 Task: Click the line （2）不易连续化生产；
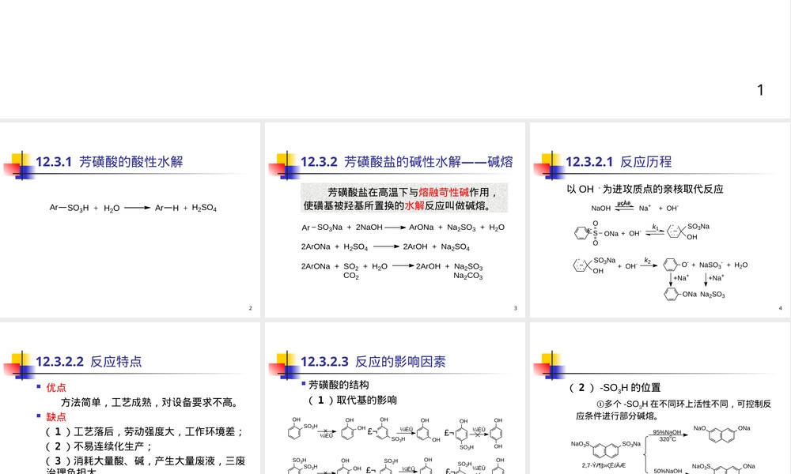pyautogui.click(x=98, y=446)
